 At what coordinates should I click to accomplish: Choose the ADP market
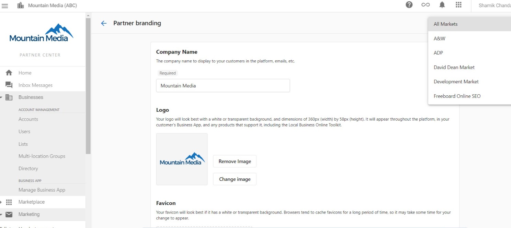(469, 53)
